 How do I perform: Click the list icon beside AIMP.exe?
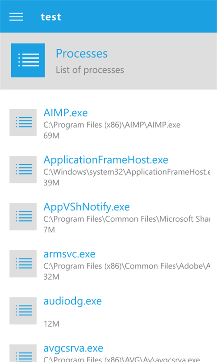[x=23, y=122]
